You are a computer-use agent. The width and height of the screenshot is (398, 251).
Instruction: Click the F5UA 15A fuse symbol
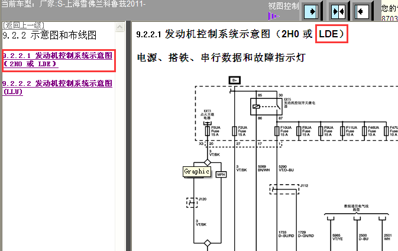coord(208,131)
